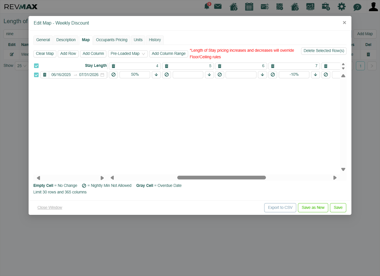Open the Show 25 rows dropdown
The image size is (380, 276).
(x=22, y=66)
